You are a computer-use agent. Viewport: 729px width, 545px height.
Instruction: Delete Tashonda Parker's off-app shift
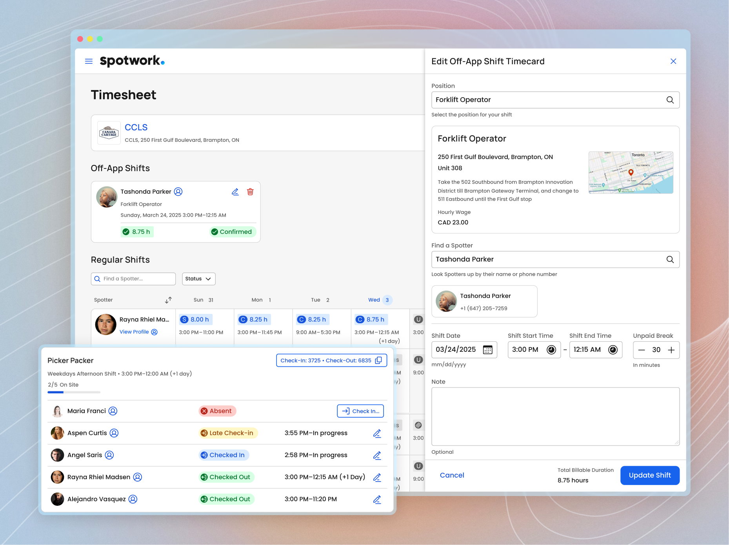point(250,192)
